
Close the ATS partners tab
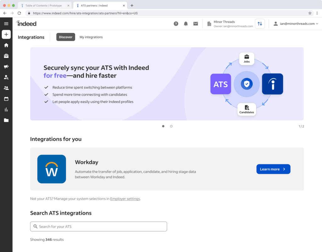pos(124,6)
